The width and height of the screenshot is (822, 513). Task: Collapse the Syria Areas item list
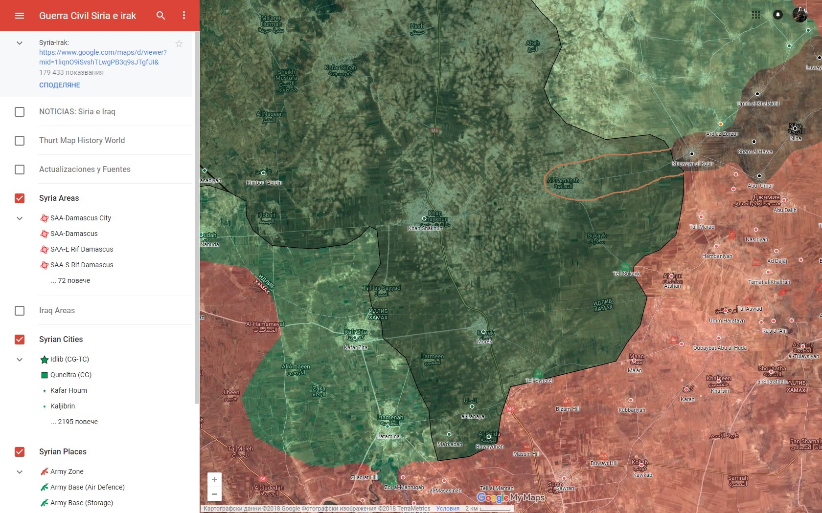point(20,218)
